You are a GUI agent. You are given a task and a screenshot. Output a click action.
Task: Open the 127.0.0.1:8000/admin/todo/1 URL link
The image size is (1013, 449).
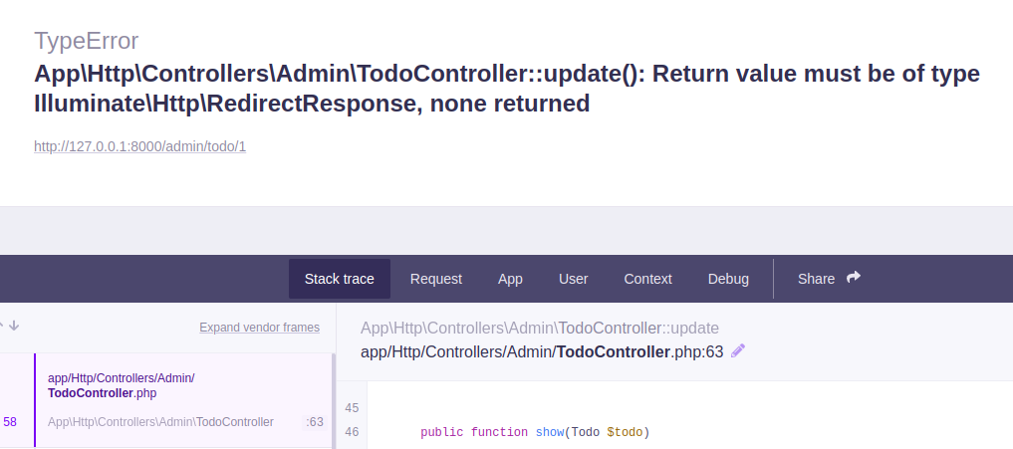[139, 146]
